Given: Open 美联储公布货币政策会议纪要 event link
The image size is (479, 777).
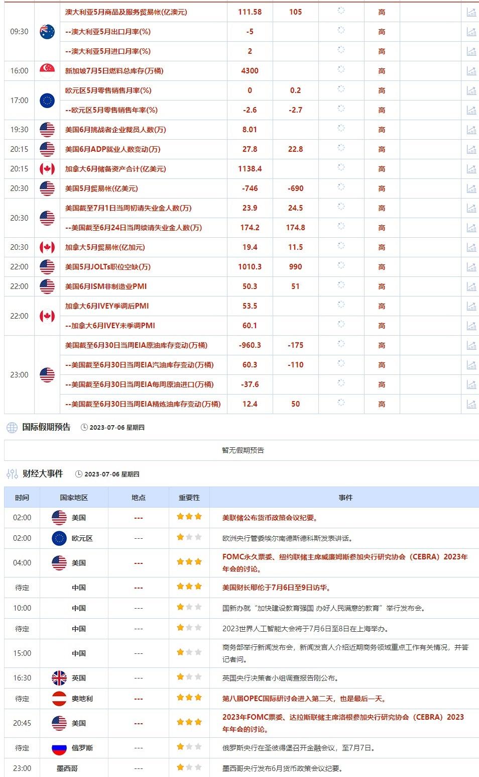Looking at the screenshot, I should 270,518.
